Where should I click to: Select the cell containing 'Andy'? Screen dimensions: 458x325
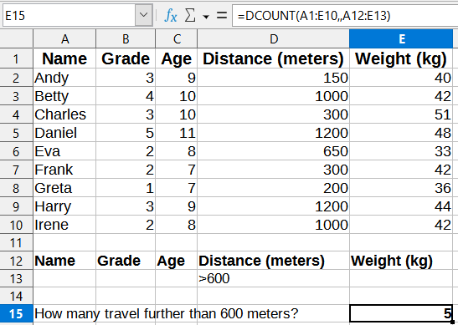pyautogui.click(x=64, y=78)
